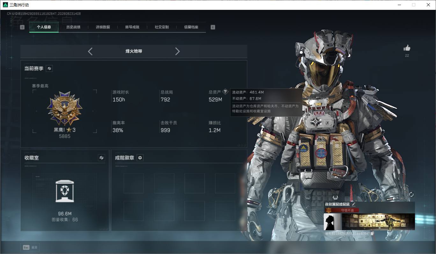The image size is (436, 254).
Task: Click the 流动资产: 461.4M tooltip line
Action: pos(248,92)
